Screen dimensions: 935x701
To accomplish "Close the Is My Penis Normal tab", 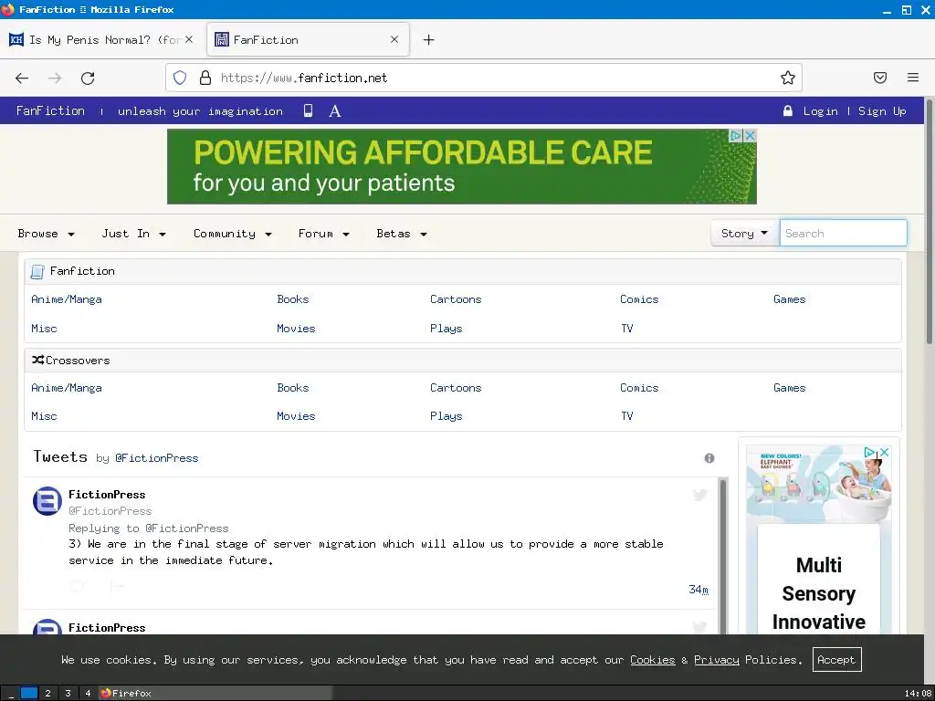I will [188, 40].
